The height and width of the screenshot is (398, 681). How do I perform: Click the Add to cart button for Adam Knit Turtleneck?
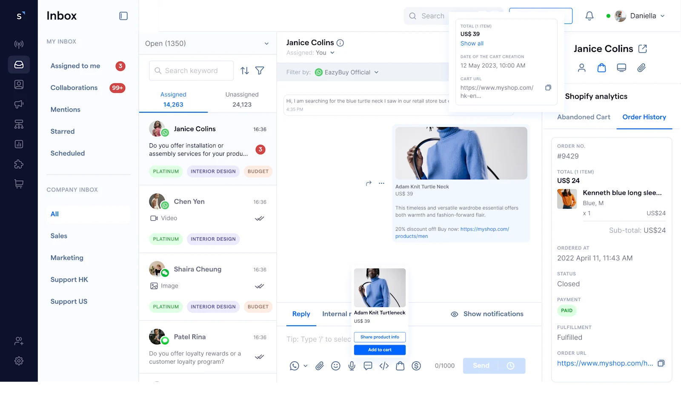379,350
